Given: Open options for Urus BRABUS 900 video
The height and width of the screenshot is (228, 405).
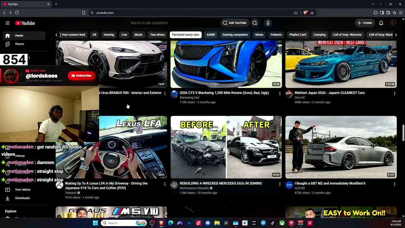Looking at the screenshot, I should [165, 93].
